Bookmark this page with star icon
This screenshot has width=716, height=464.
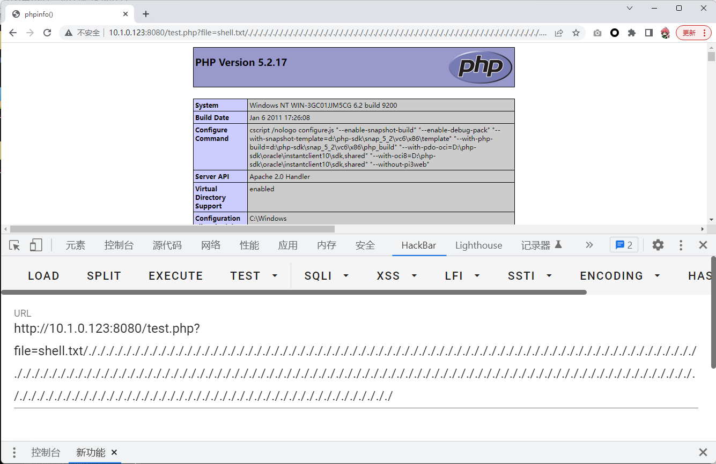pyautogui.click(x=576, y=33)
